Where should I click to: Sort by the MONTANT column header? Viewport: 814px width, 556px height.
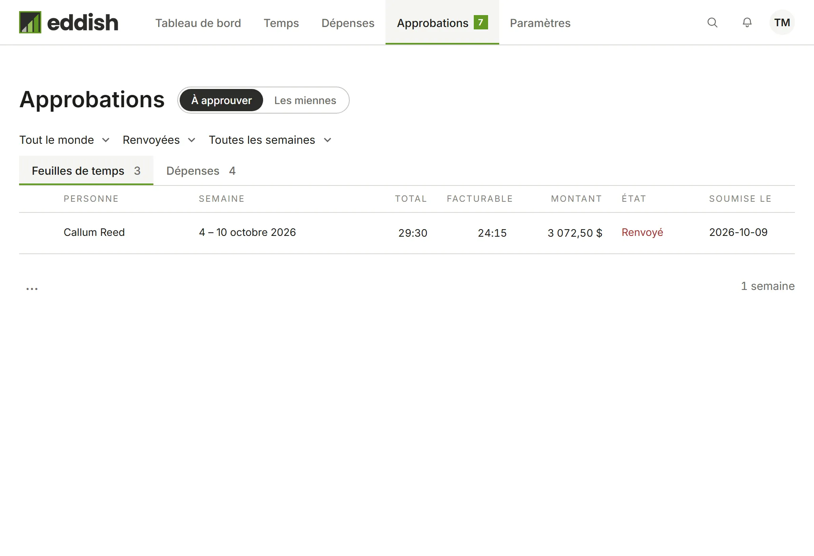coord(576,199)
